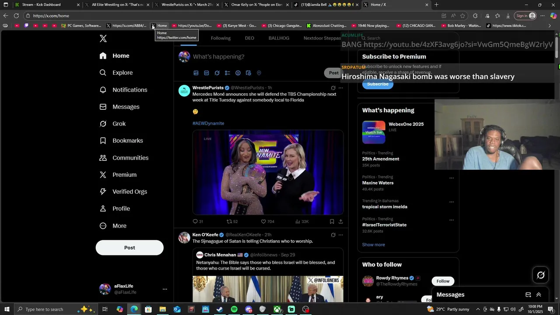This screenshot has height=315, width=560.
Task: Open a new browser tab
Action: point(436,5)
